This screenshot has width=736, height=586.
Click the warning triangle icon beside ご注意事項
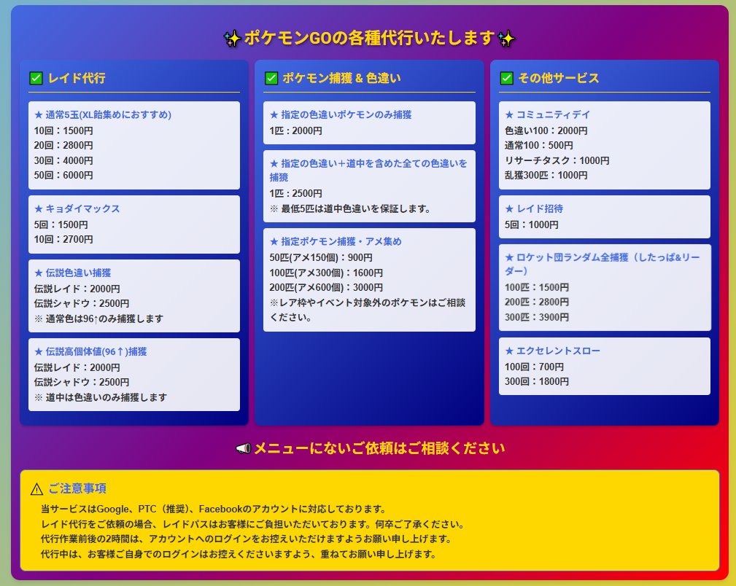click(36, 489)
